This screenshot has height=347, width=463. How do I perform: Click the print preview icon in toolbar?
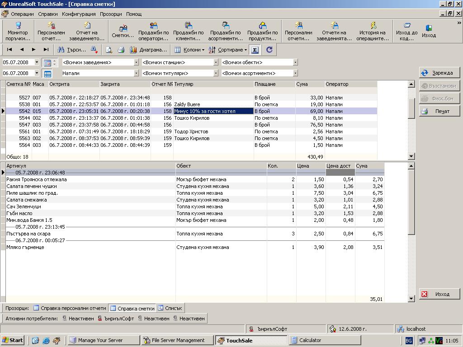(109, 50)
